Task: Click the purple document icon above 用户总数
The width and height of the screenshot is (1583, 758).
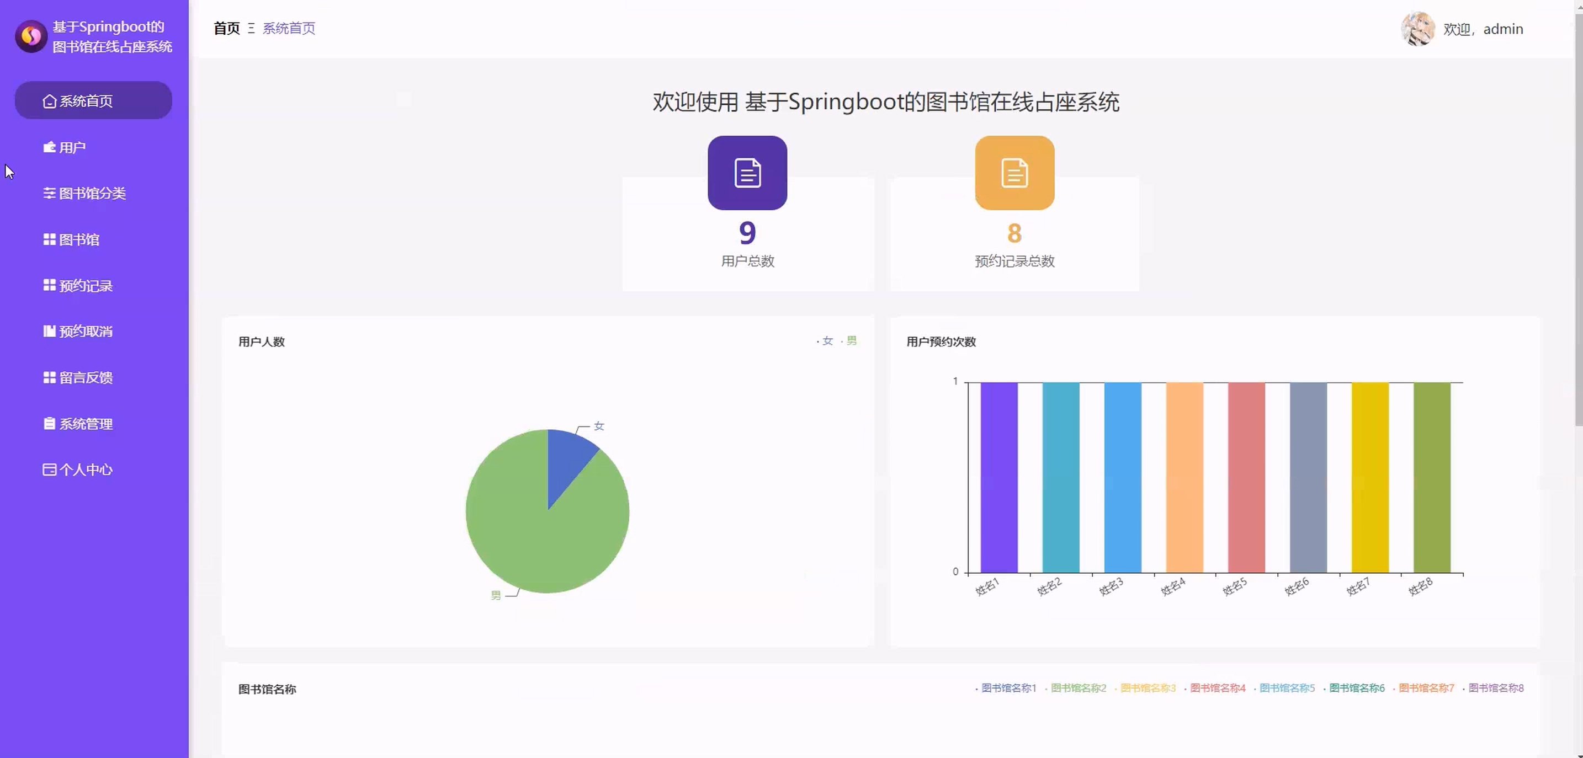Action: [x=747, y=173]
